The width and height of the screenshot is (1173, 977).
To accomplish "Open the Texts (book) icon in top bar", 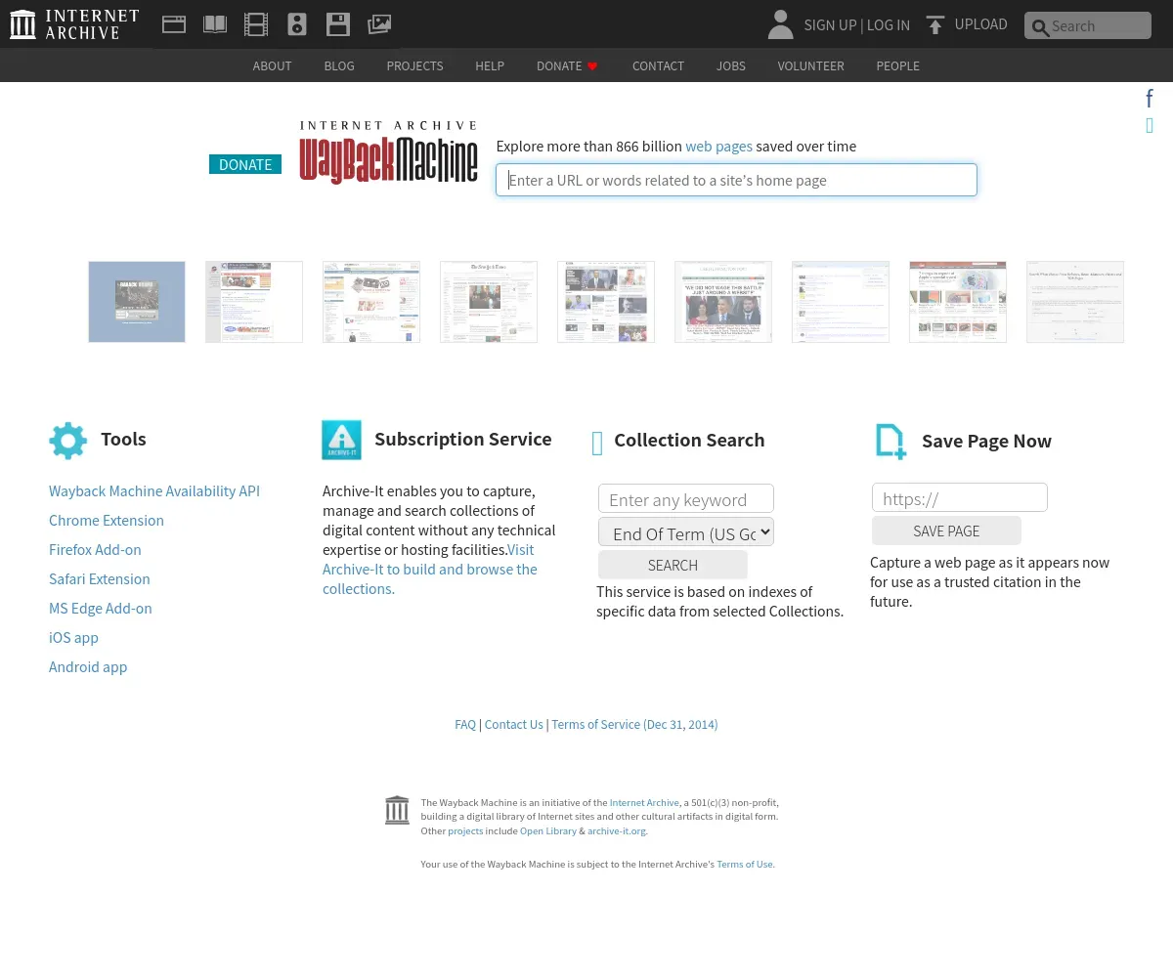I will [x=215, y=24].
